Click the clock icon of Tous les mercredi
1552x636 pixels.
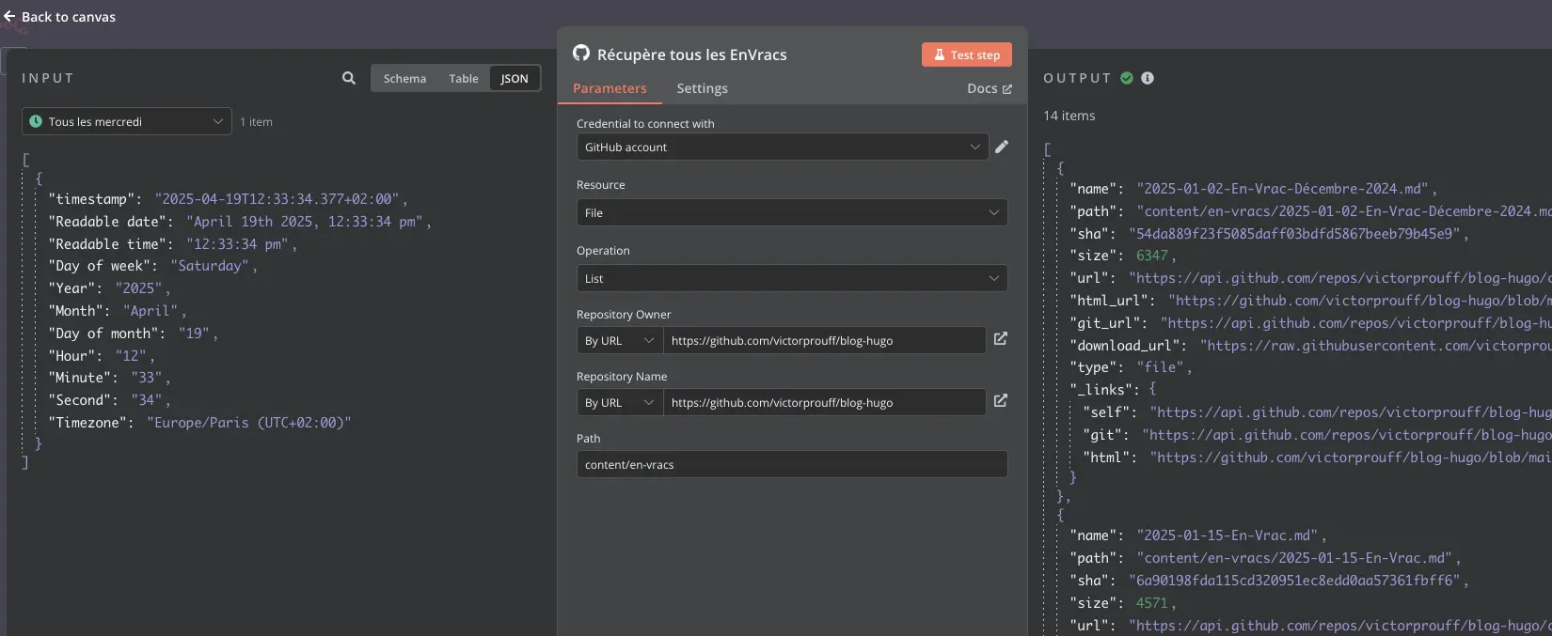point(36,121)
